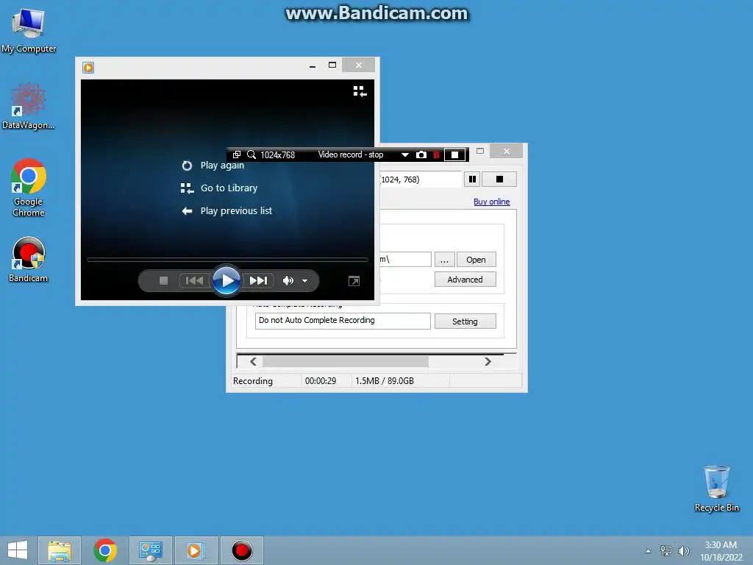Go to previous track in Media Player
753x565 pixels.
[x=194, y=280]
